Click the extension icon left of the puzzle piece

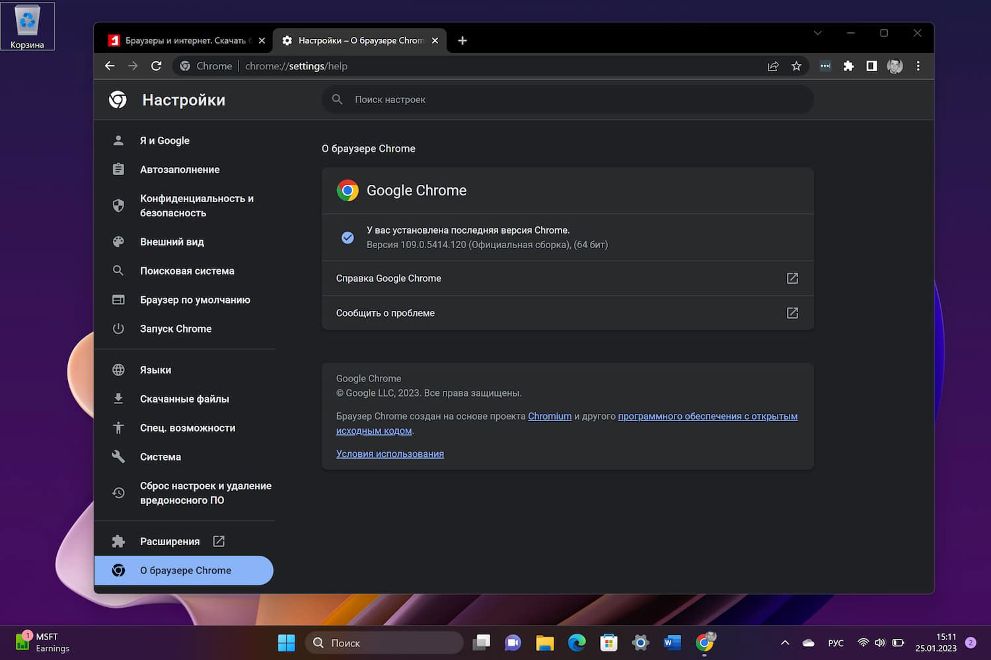(x=825, y=66)
